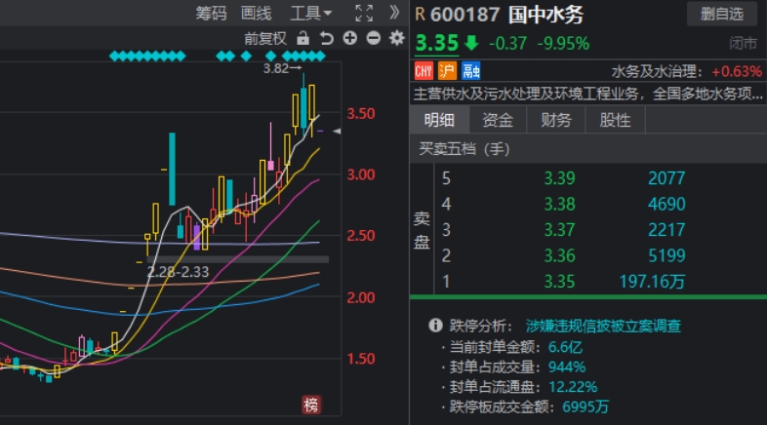Click the double-chevron collapse panel arrow
This screenshot has width=767, height=425.
(x=394, y=13)
